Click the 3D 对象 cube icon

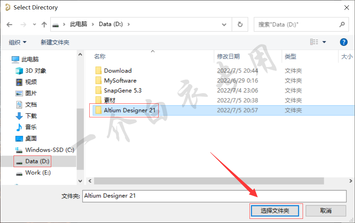(x=19, y=71)
